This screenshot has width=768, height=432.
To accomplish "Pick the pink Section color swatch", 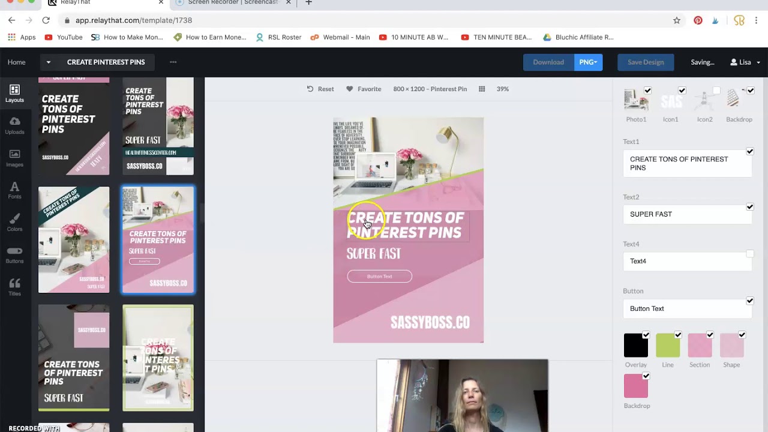I will [700, 346].
